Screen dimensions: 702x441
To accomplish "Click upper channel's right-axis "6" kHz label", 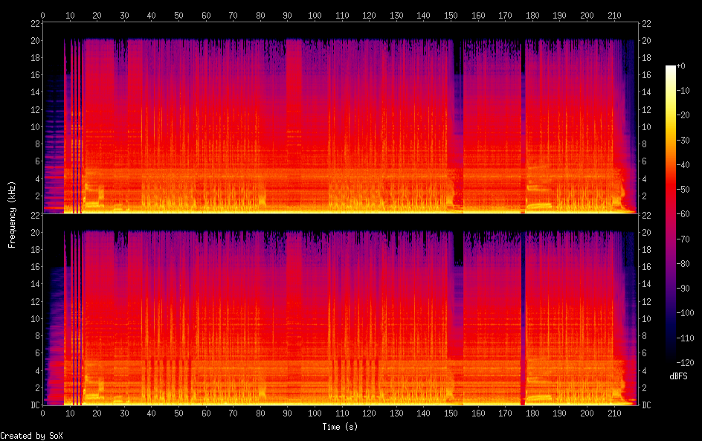I will 644,161.
